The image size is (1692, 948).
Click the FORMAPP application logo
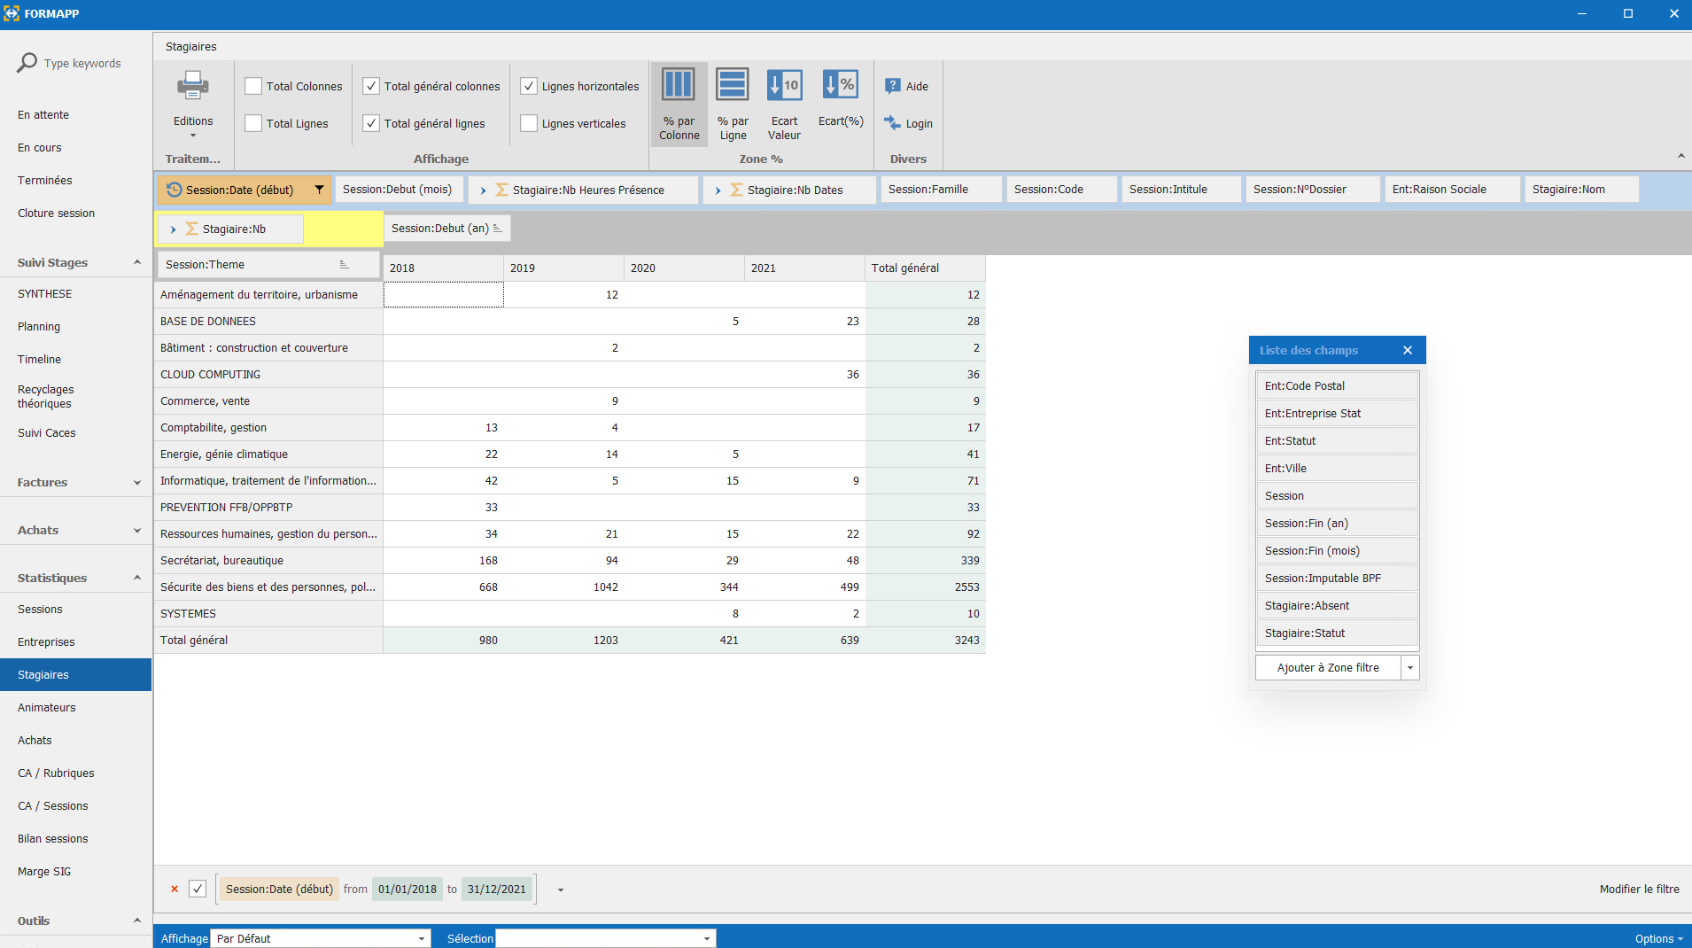click(12, 13)
